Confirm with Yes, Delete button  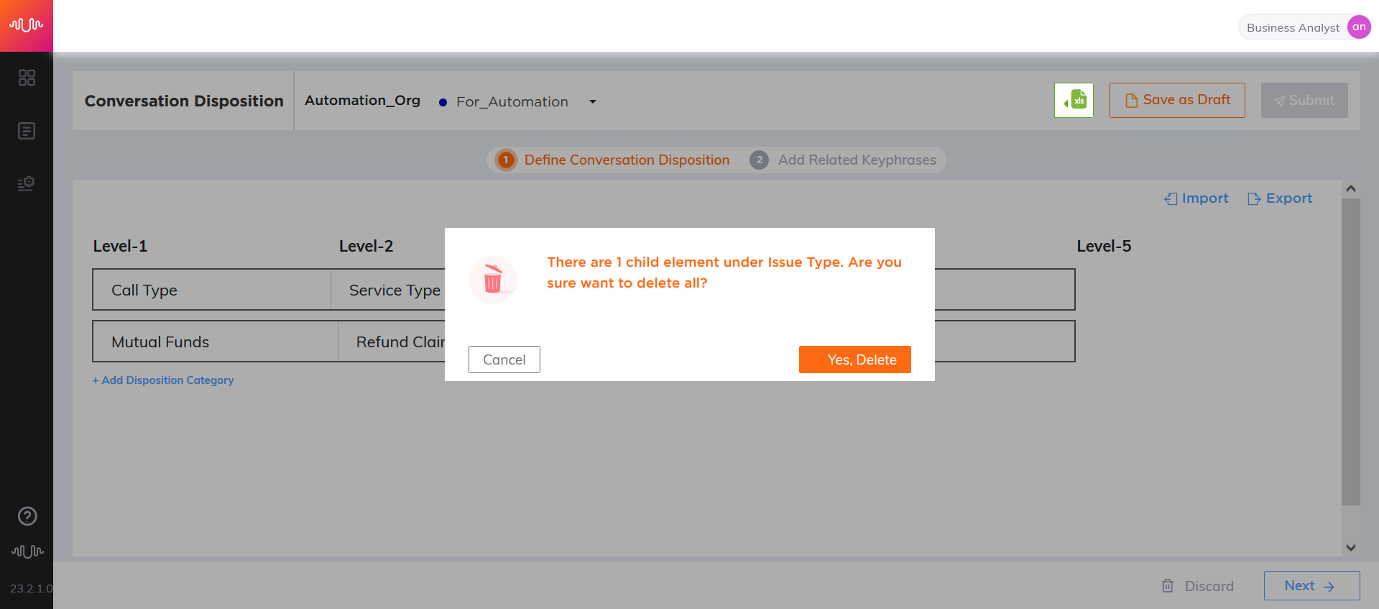(855, 360)
